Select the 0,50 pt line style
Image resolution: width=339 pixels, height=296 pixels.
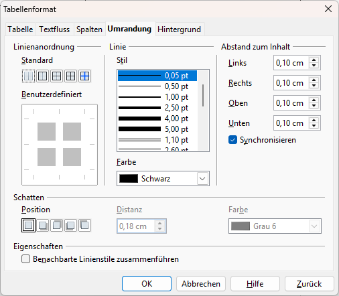coord(157,86)
